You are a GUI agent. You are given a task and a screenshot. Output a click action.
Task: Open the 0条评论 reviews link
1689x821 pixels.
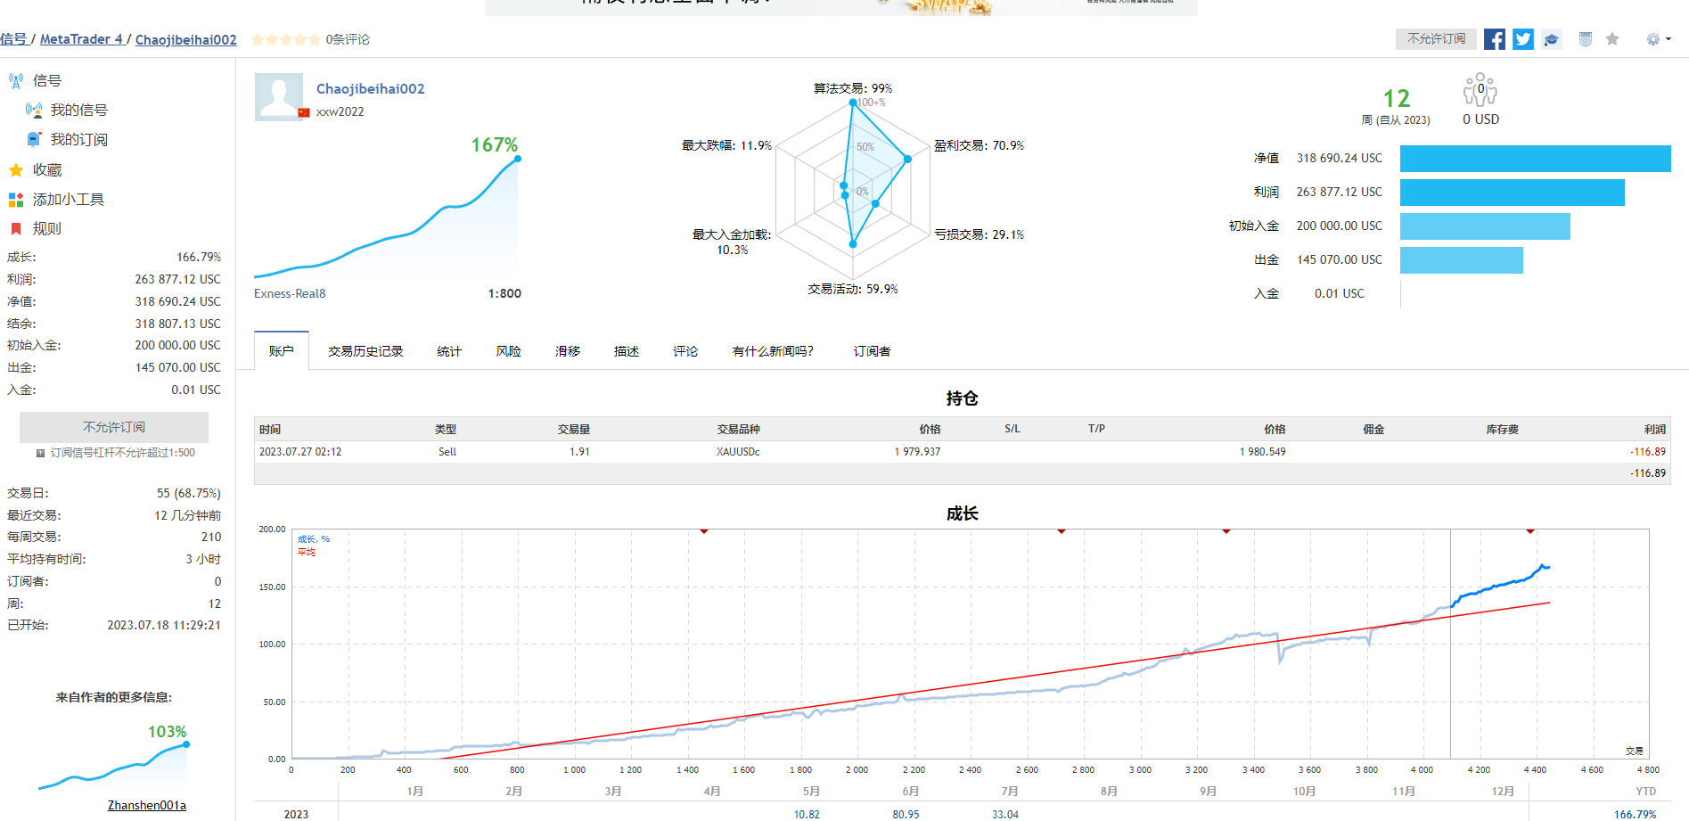click(348, 39)
